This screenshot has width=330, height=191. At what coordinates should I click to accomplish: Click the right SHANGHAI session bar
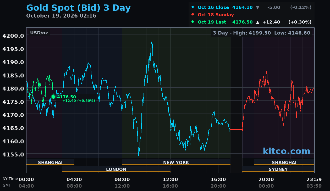284,162
